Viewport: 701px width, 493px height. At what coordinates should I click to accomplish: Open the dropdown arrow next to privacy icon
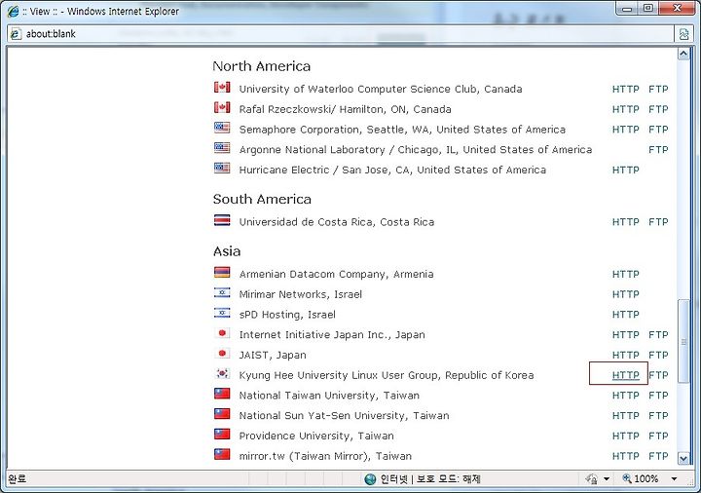607,479
